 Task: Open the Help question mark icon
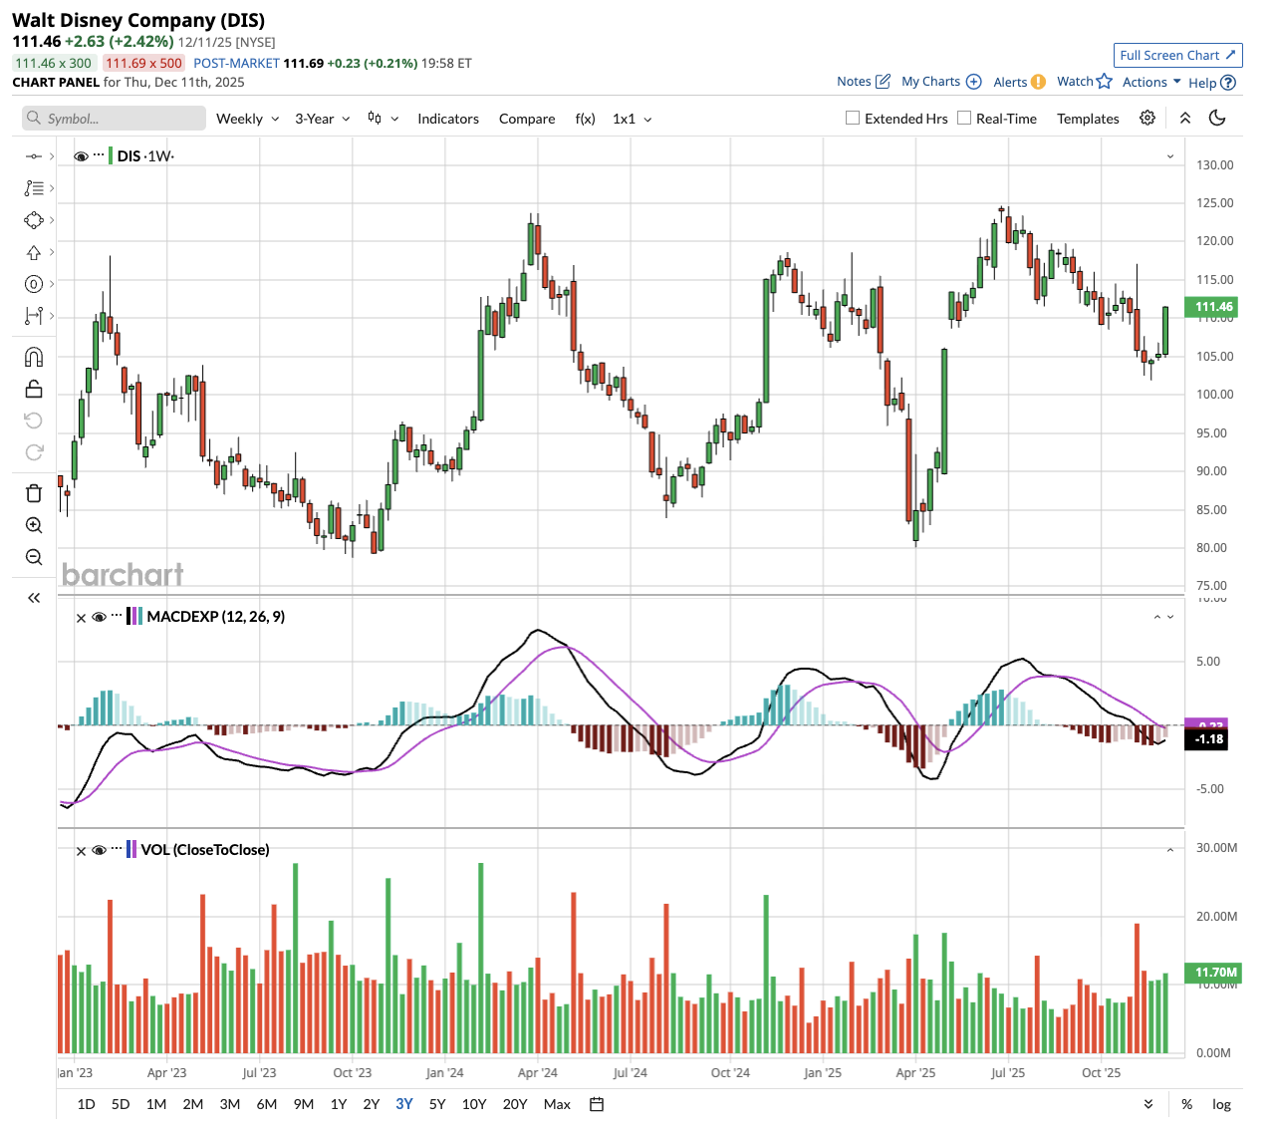coord(1228,83)
